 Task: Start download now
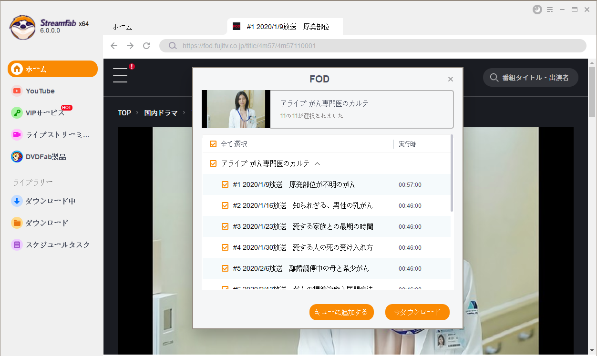pos(417,312)
